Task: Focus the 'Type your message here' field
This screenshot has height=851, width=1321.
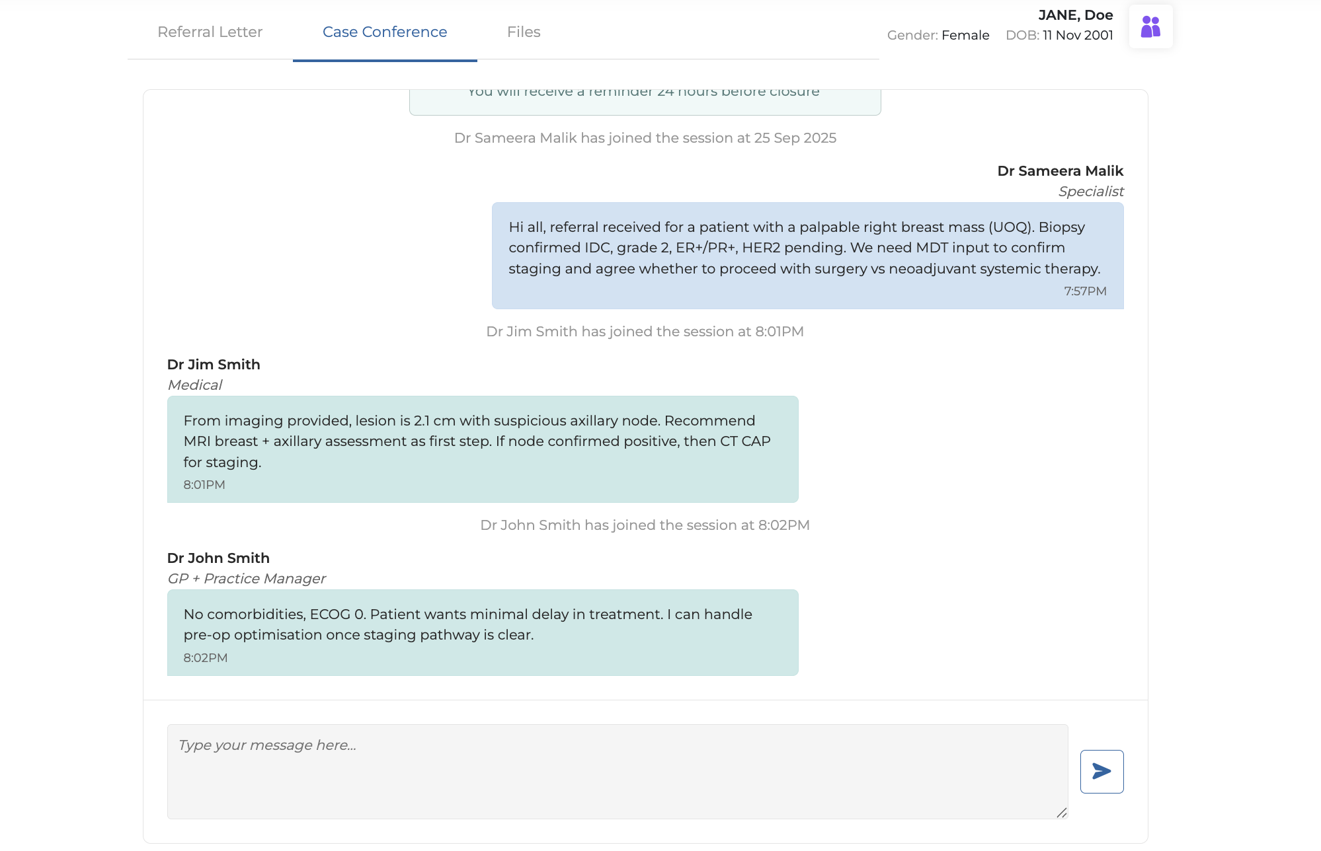Action: click(x=617, y=771)
